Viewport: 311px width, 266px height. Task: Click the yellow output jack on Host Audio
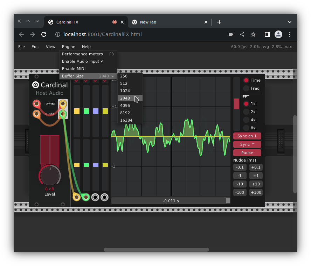pos(63,103)
